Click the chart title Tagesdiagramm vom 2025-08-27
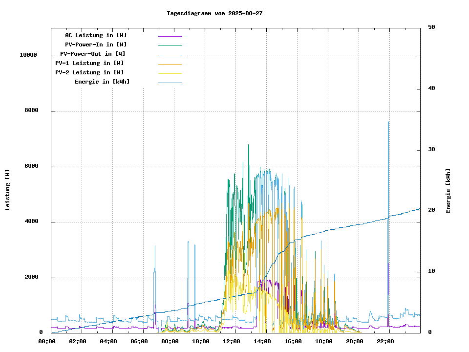This screenshot has width=469, height=352. [214, 13]
